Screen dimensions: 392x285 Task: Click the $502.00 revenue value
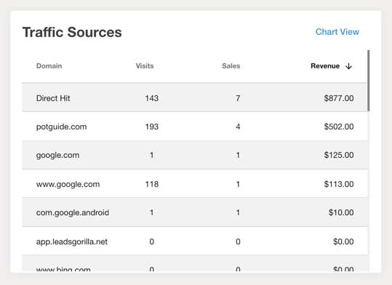pos(339,127)
